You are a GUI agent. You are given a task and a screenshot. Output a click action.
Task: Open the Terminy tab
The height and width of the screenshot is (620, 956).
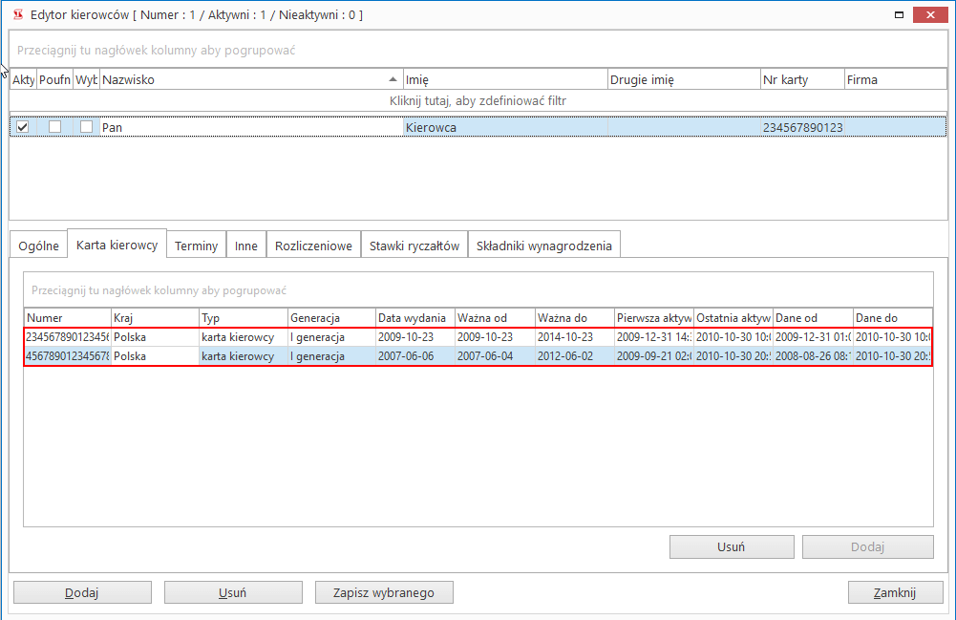pyautogui.click(x=197, y=246)
